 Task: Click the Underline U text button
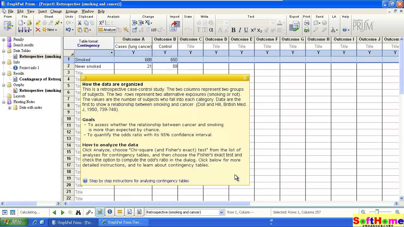[x=246, y=30]
